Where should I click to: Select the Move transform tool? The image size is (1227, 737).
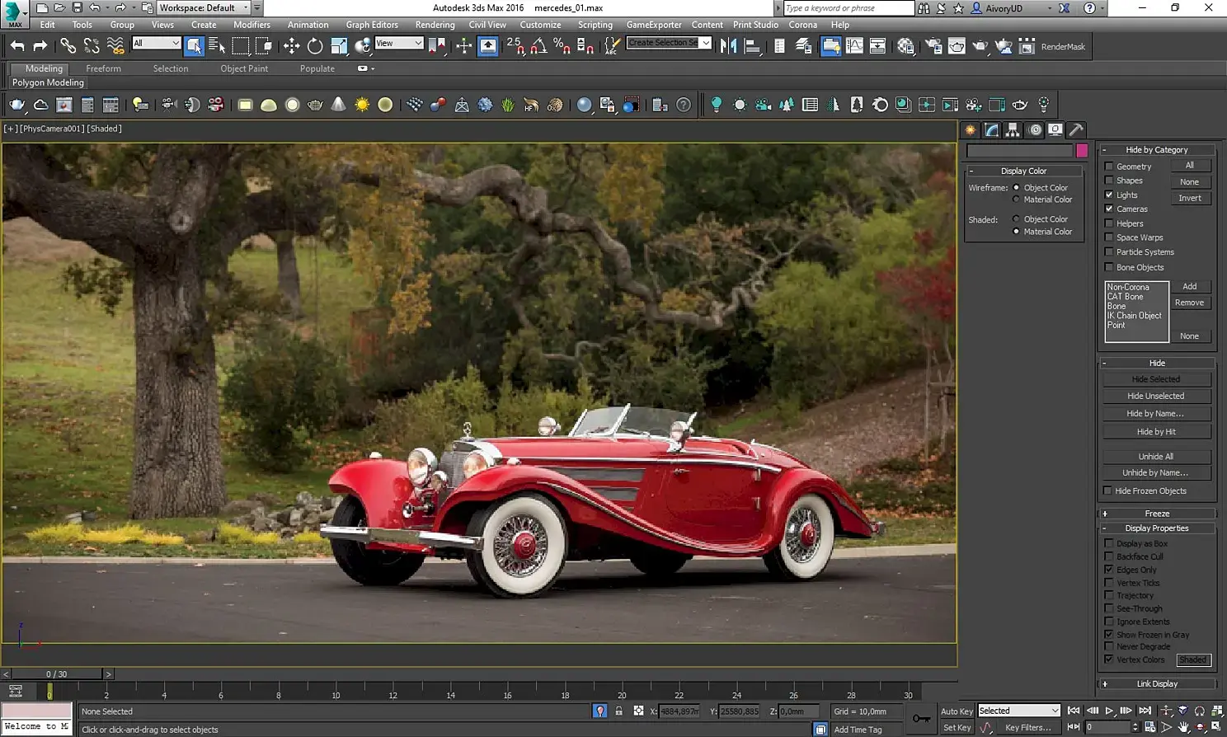pyautogui.click(x=291, y=46)
